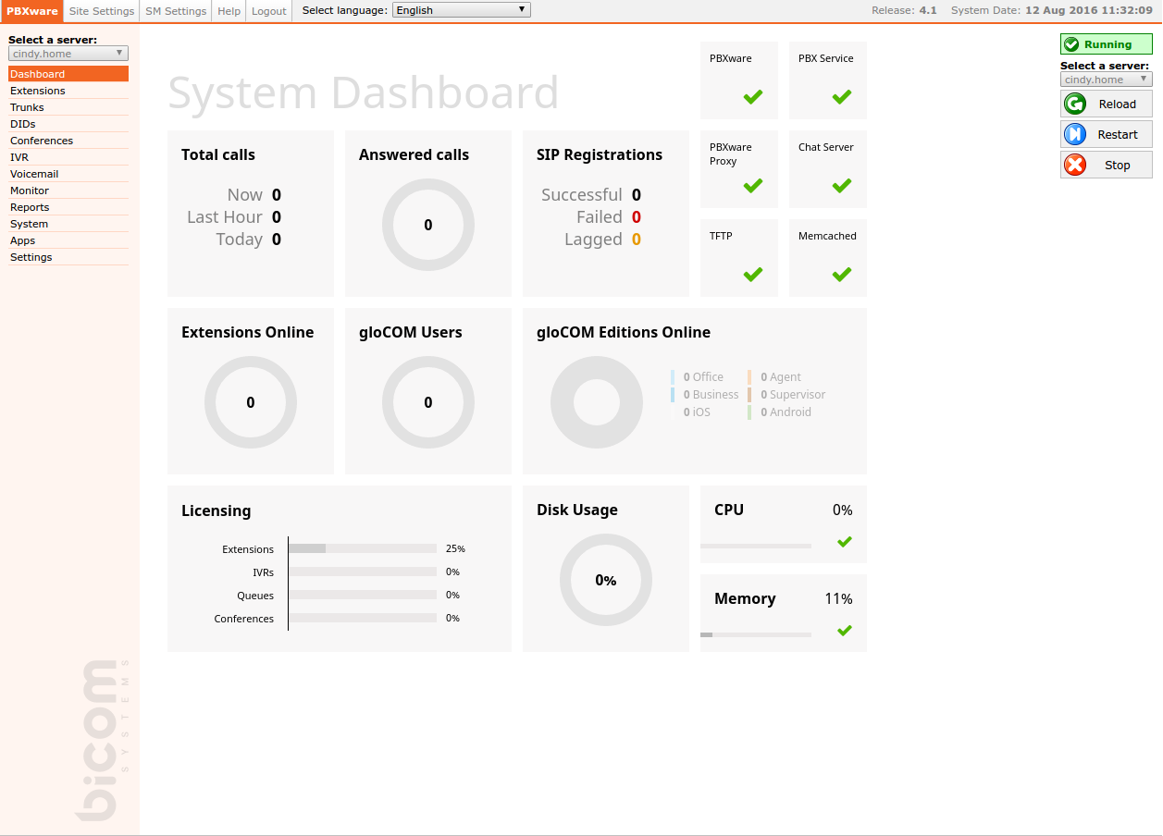Click the Extensions licensing progress bar
Screen dimensions: 1163x836
(x=363, y=548)
